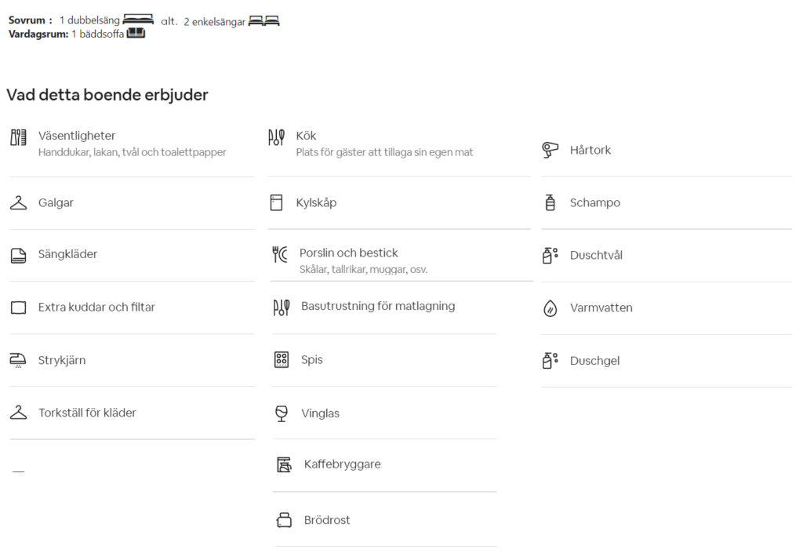Click the Basutrustning för matlagning text
Screen dimensions: 803x557
coord(378,306)
